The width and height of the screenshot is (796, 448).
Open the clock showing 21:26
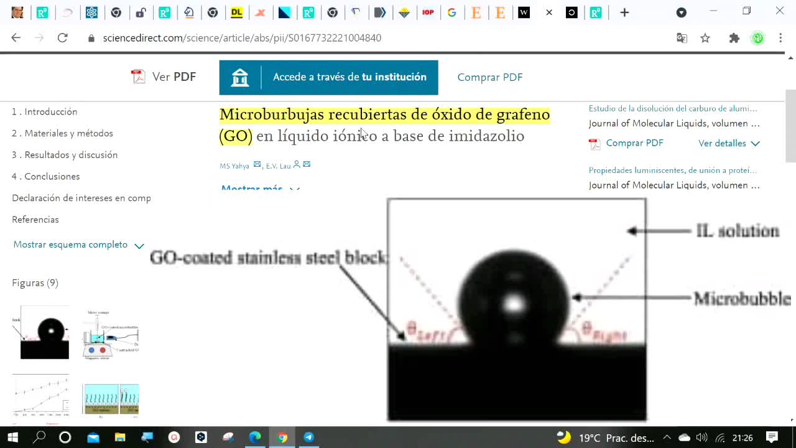743,437
